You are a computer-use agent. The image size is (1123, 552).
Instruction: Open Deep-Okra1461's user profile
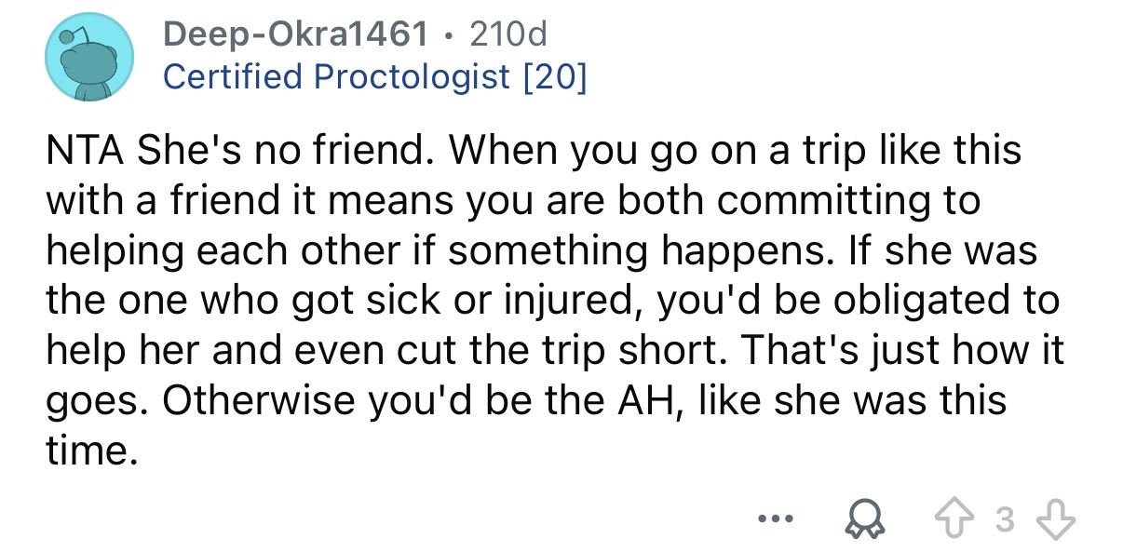tap(296, 35)
